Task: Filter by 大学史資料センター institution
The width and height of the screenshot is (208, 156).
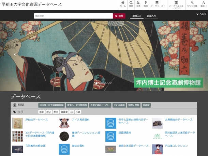Action: (x=100, y=105)
